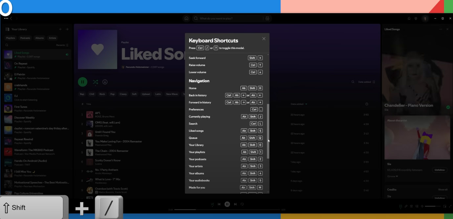Image resolution: width=453 pixels, height=219 pixels.
Task: Select the Podcasts filter chip
Action: pyautogui.click(x=25, y=38)
